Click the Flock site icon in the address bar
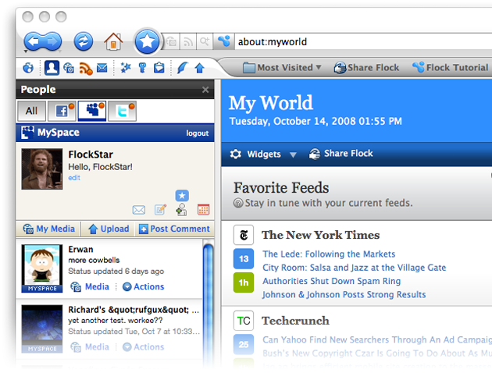Screen dimensions: 492x373 (x=223, y=41)
